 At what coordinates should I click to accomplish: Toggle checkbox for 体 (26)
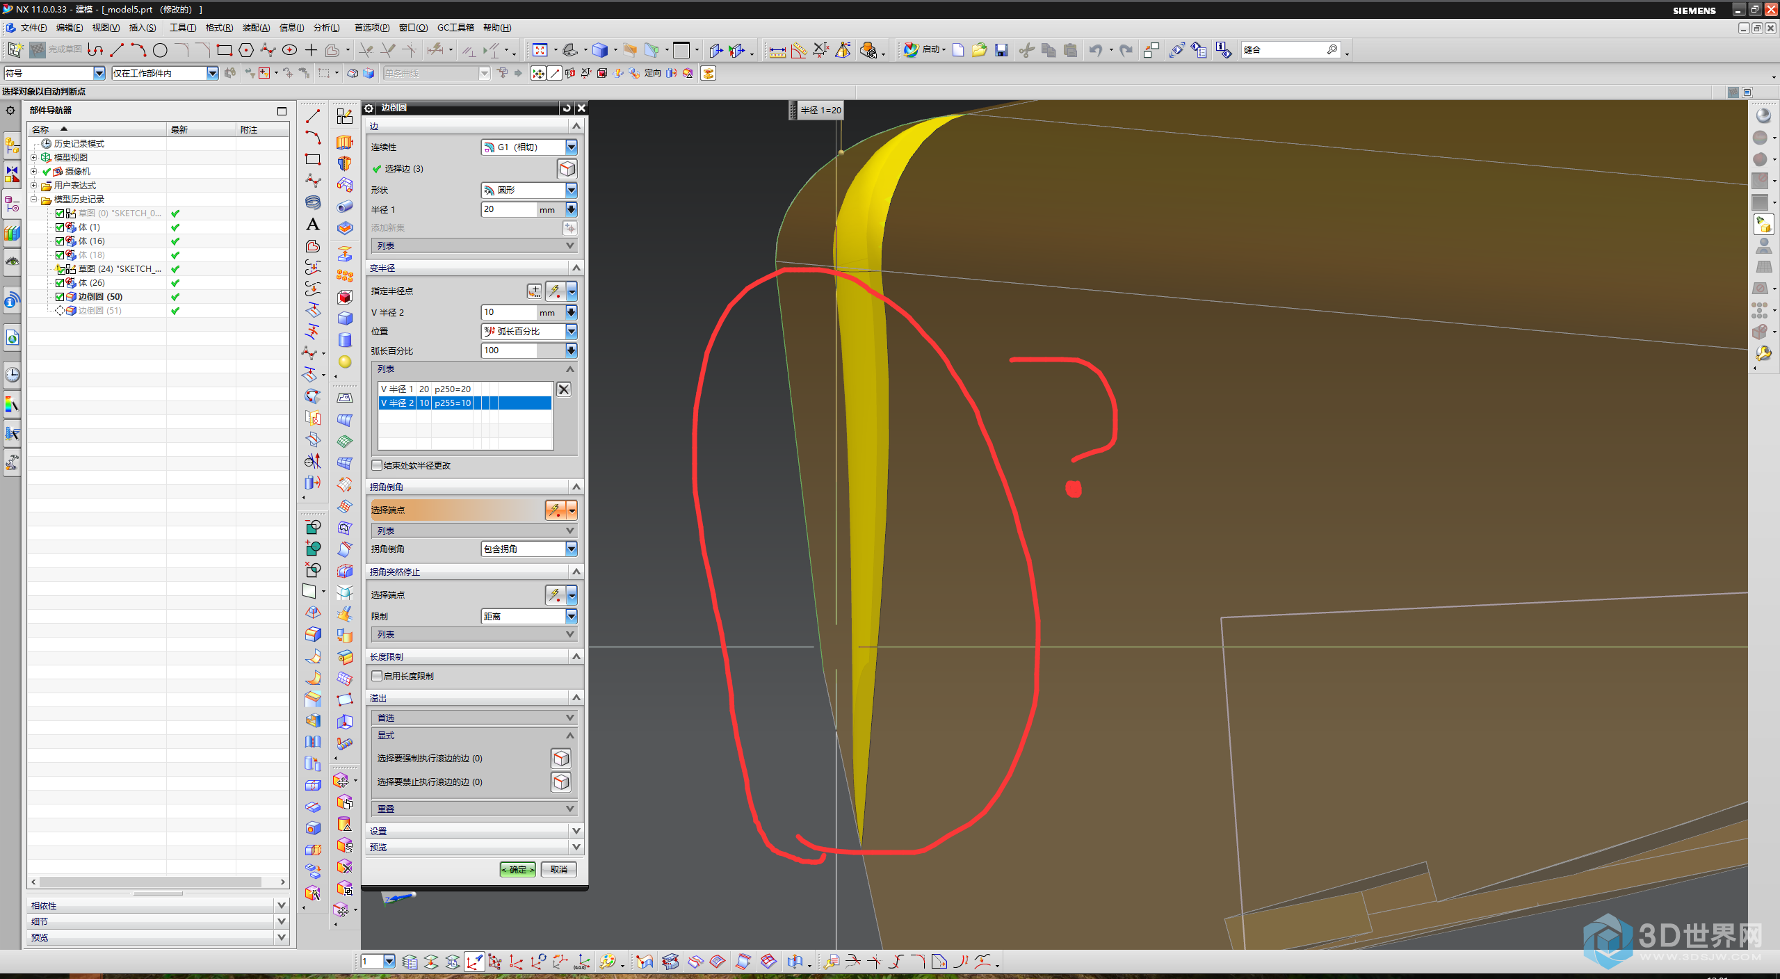[60, 283]
